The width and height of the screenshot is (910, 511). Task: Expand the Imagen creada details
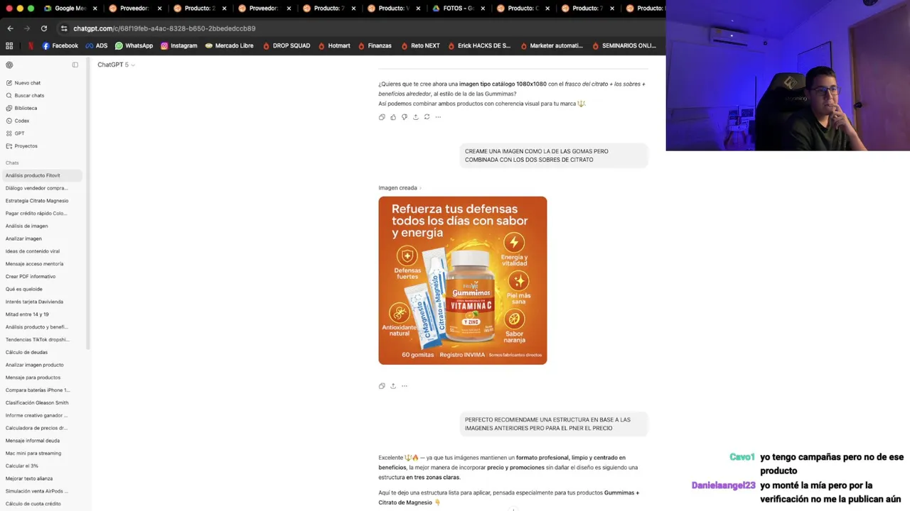coord(400,188)
